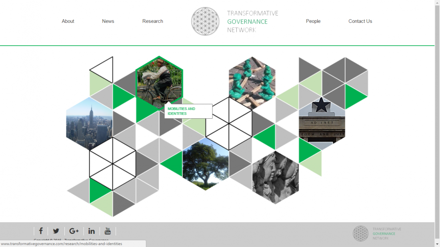Open the LinkedIn icon link
The height and width of the screenshot is (247, 440).
(92, 231)
